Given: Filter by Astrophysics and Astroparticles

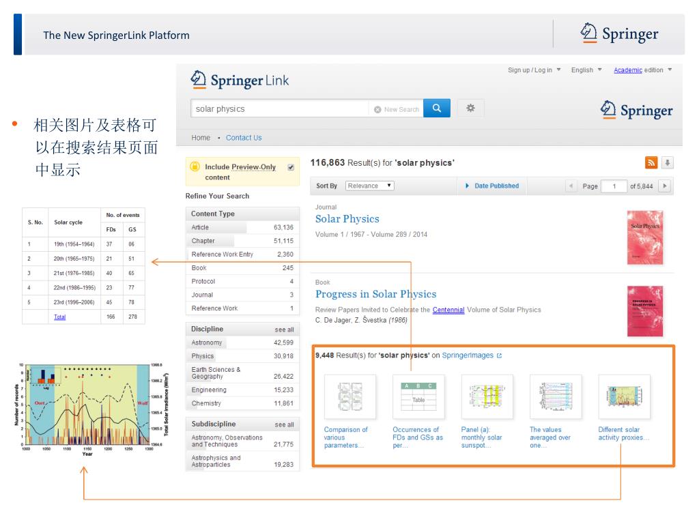Looking at the screenshot, I should click(x=242, y=461).
